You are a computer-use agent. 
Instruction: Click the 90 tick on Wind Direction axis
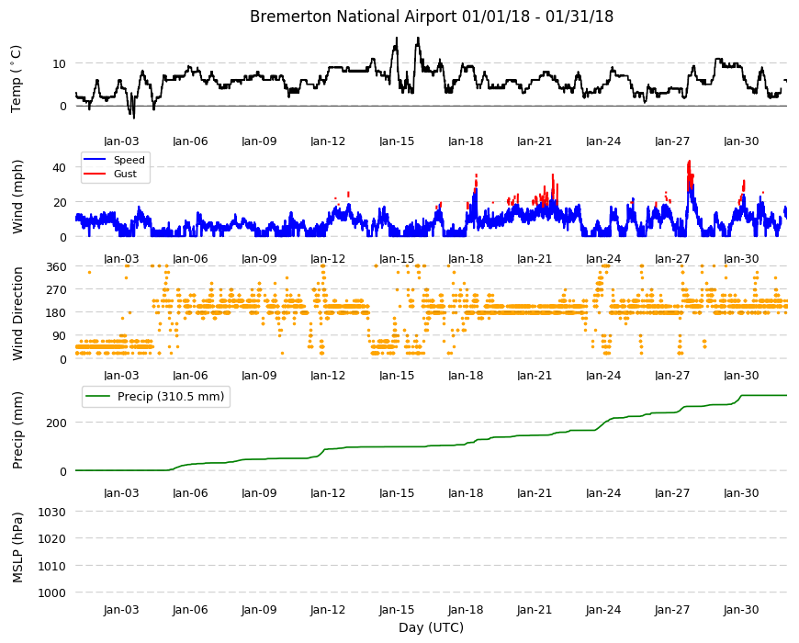tap(60, 336)
